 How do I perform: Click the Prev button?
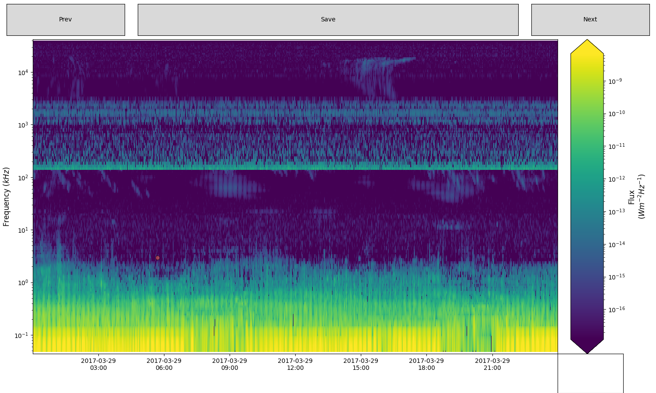66,20
